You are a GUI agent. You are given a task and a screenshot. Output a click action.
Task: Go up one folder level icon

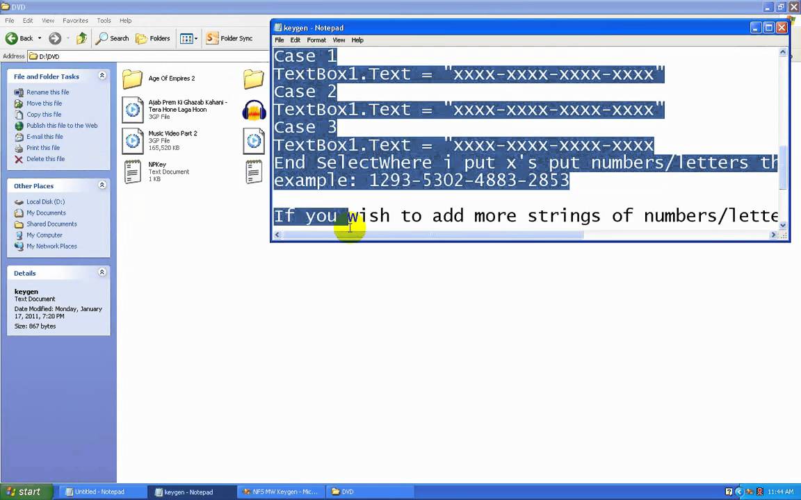tap(82, 38)
